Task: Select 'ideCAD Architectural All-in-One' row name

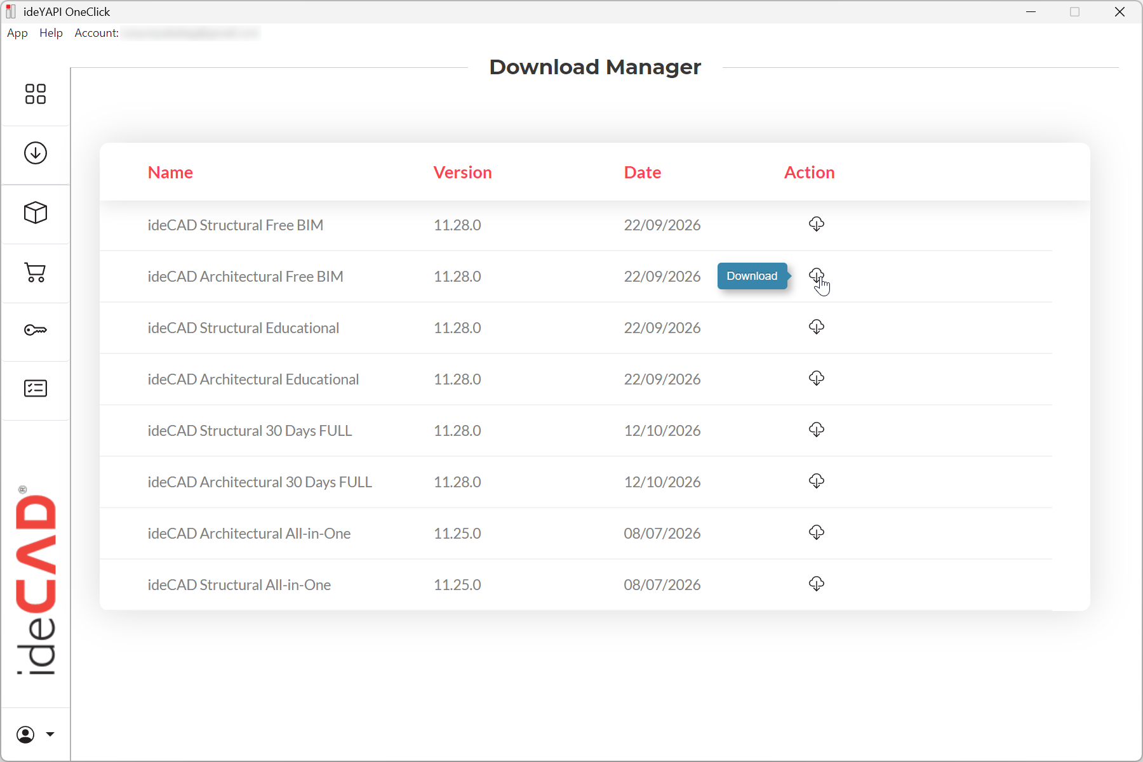Action: point(249,534)
